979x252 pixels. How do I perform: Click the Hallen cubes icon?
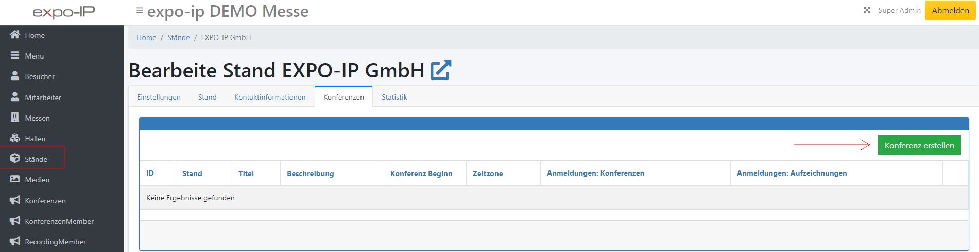15,139
